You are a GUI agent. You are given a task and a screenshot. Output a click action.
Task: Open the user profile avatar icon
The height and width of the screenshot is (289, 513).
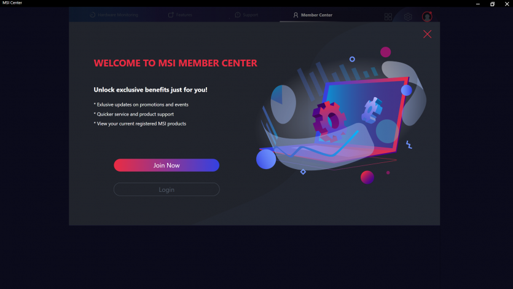click(427, 17)
